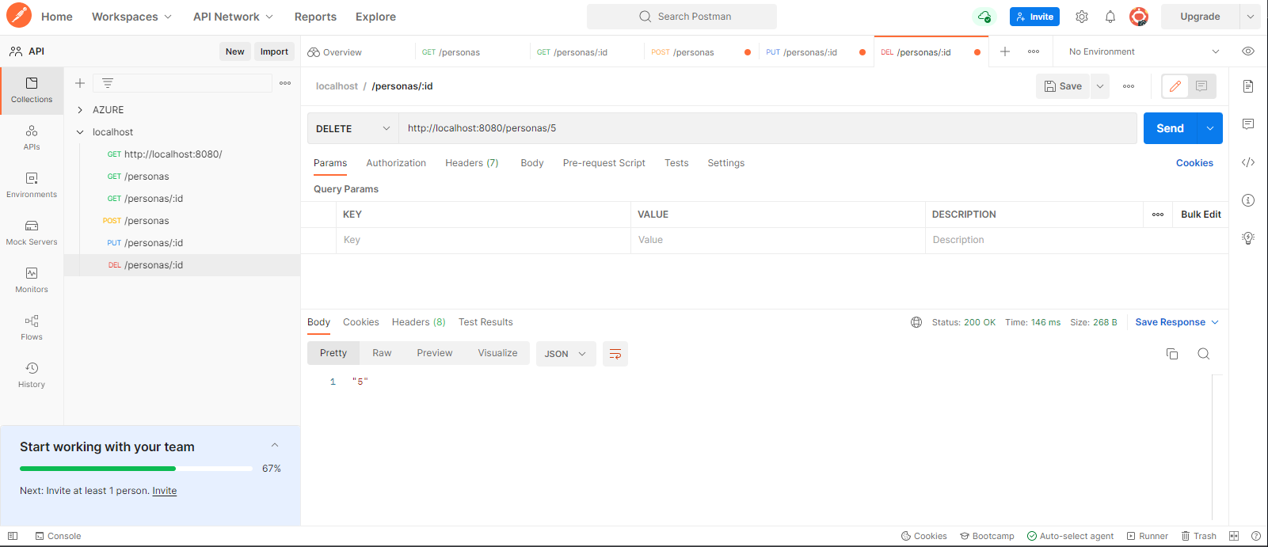Select PUT /personas/:id in the collection tree
The height and width of the screenshot is (547, 1268).
pos(182,243)
